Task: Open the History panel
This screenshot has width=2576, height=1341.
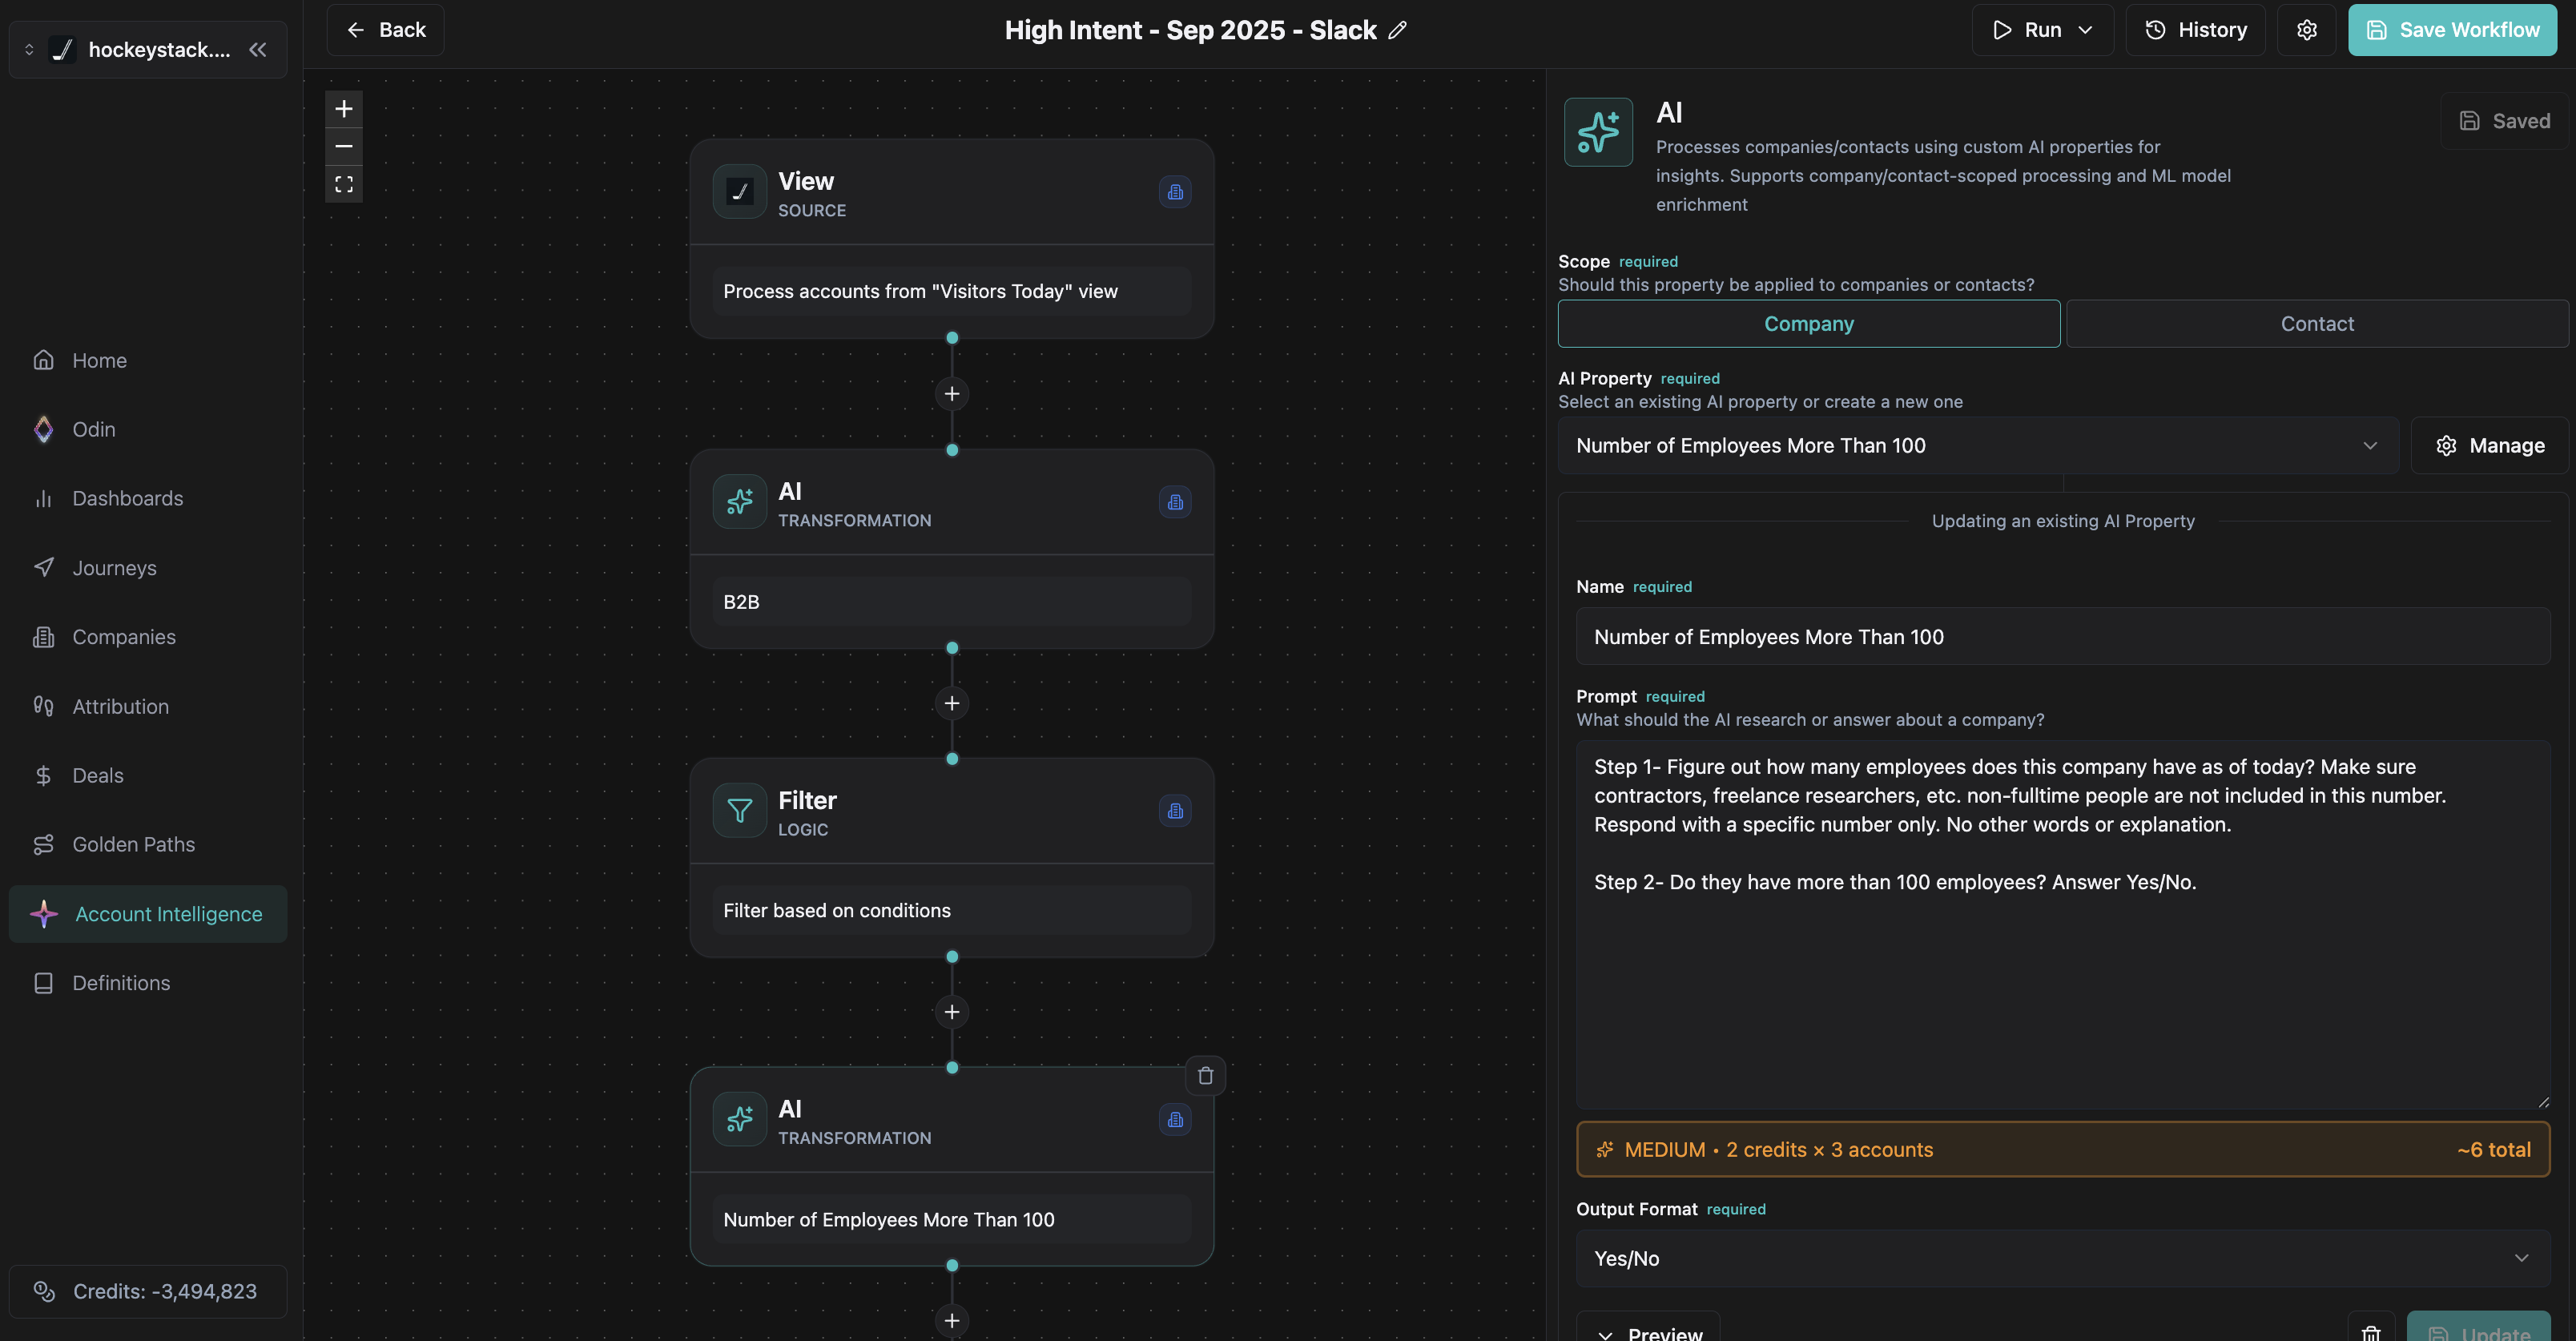Action: coord(2195,30)
